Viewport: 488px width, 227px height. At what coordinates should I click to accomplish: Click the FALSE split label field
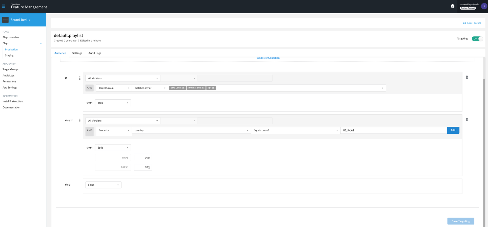(x=113, y=167)
